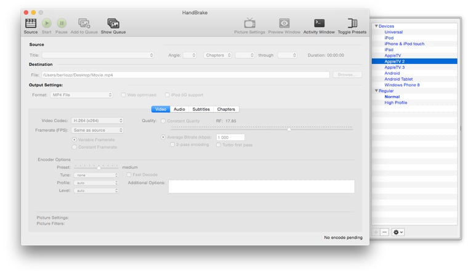Open the Tune dropdown
The width and height of the screenshot is (468, 271).
[x=96, y=175]
